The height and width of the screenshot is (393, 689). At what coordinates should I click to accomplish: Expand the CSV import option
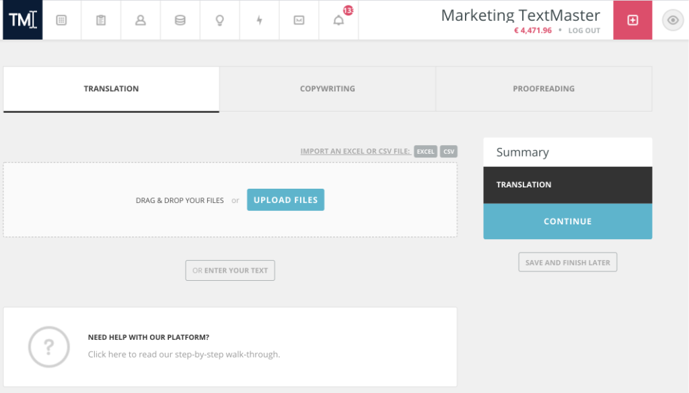pyautogui.click(x=448, y=151)
